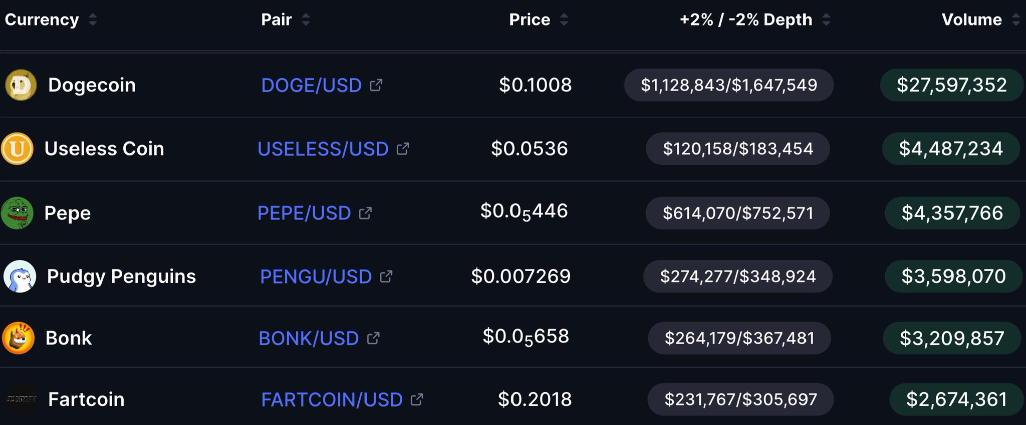Sort table by Pair column arrows
The width and height of the screenshot is (1026, 425).
pos(306,20)
